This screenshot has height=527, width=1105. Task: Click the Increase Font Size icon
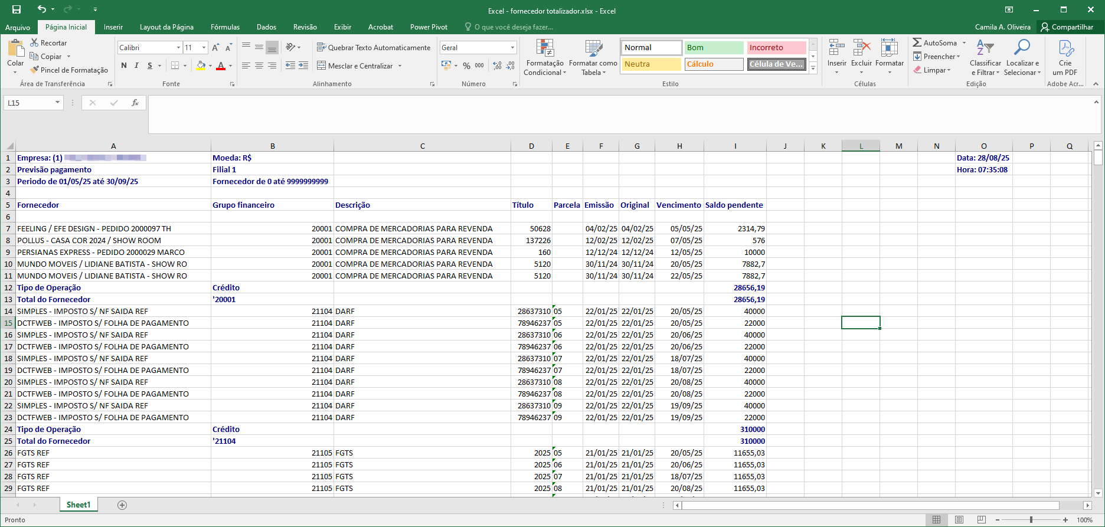215,48
